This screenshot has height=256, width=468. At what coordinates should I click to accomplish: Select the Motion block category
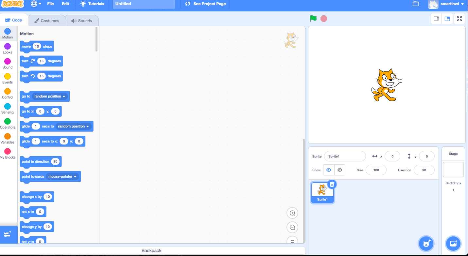[x=8, y=34]
